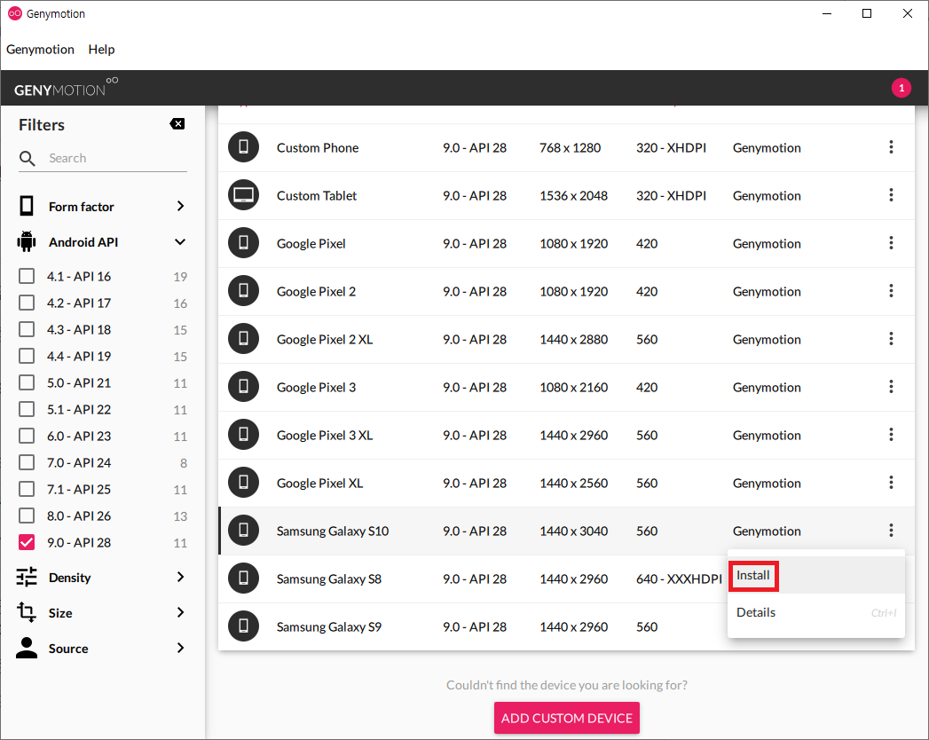Image resolution: width=929 pixels, height=740 pixels.
Task: Check the 5.1 - API 22 filter
Action: point(27,409)
